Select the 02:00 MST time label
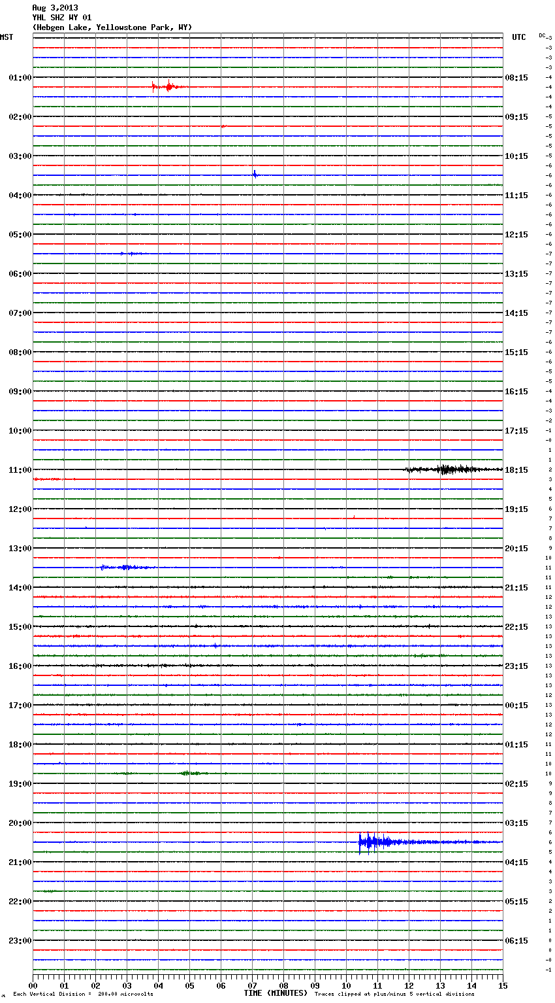Screen dimensions: 555x1003 20,117
